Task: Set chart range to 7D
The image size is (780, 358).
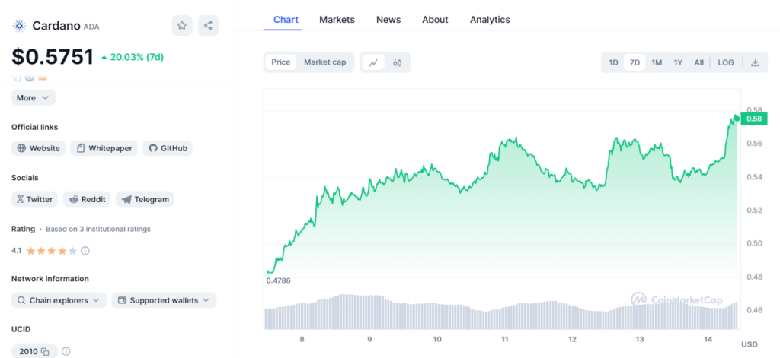Action: pos(635,62)
